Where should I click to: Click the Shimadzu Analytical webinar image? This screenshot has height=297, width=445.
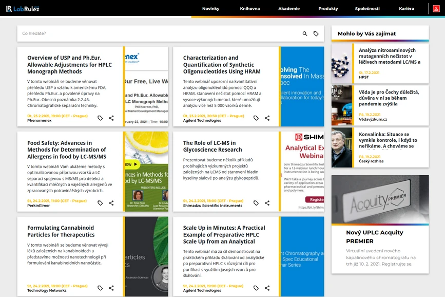pyautogui.click(x=302, y=171)
